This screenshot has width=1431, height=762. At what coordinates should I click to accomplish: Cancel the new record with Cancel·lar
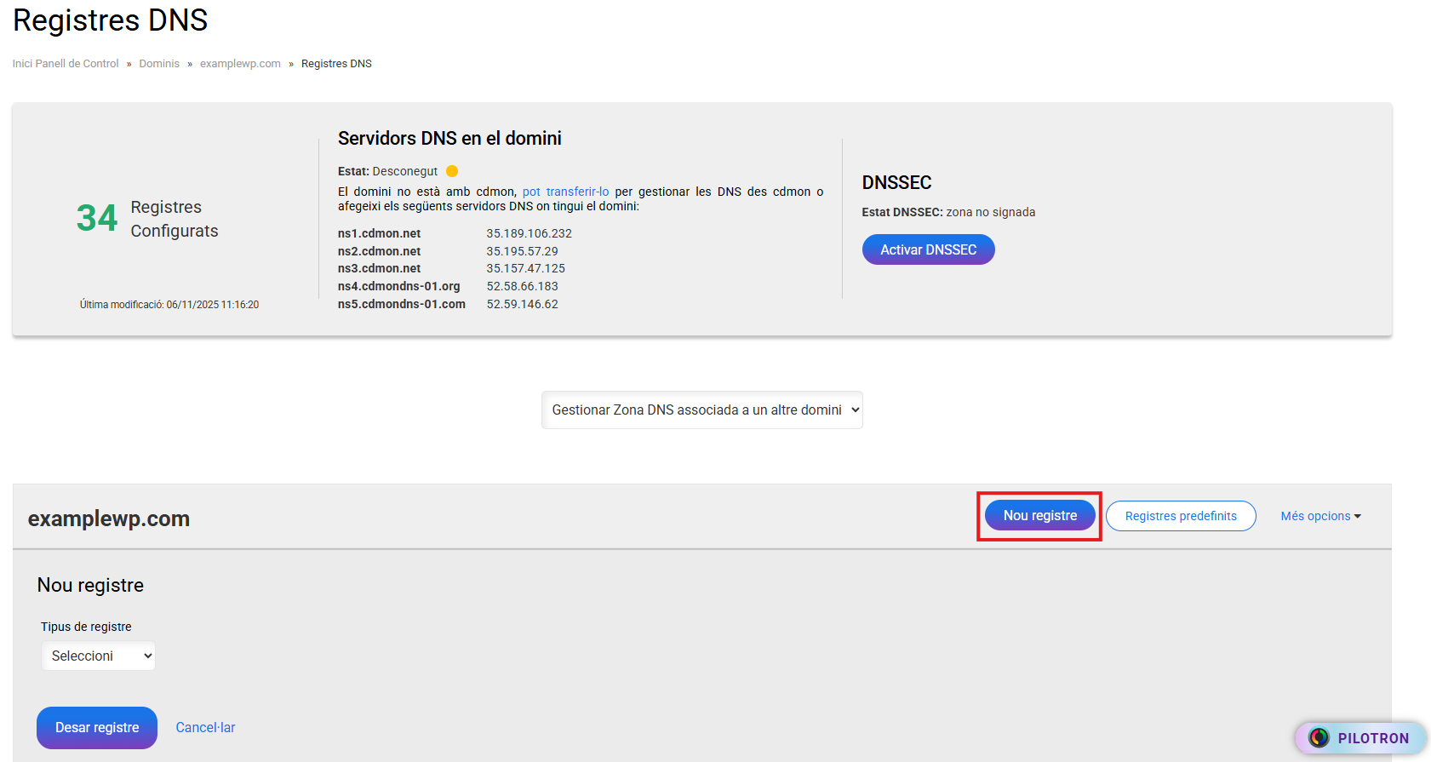point(205,728)
